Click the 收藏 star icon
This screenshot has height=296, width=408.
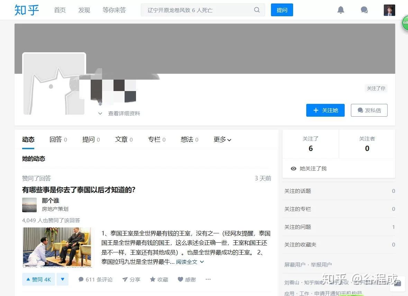pos(153,279)
